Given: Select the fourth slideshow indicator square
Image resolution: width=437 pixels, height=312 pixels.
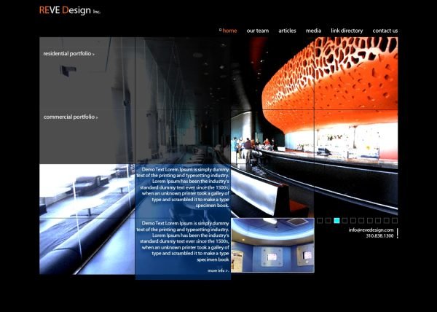Looking at the screenshot, I should pyautogui.click(x=345, y=221).
